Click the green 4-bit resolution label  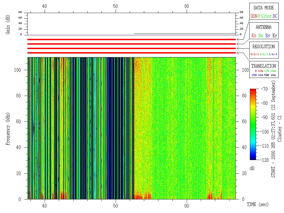tap(264, 54)
